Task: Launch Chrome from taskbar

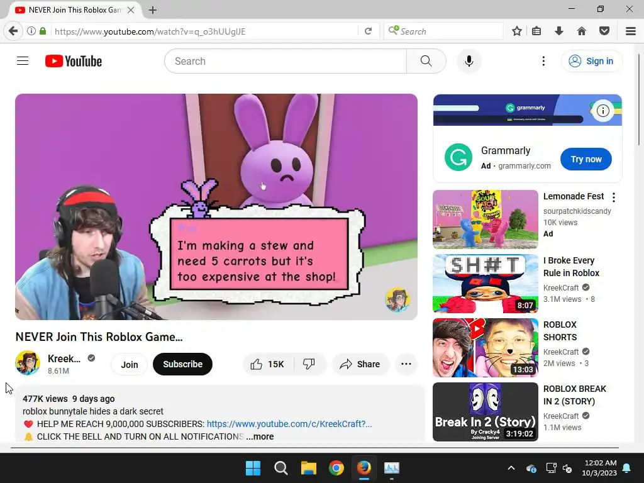Action: [x=336, y=468]
